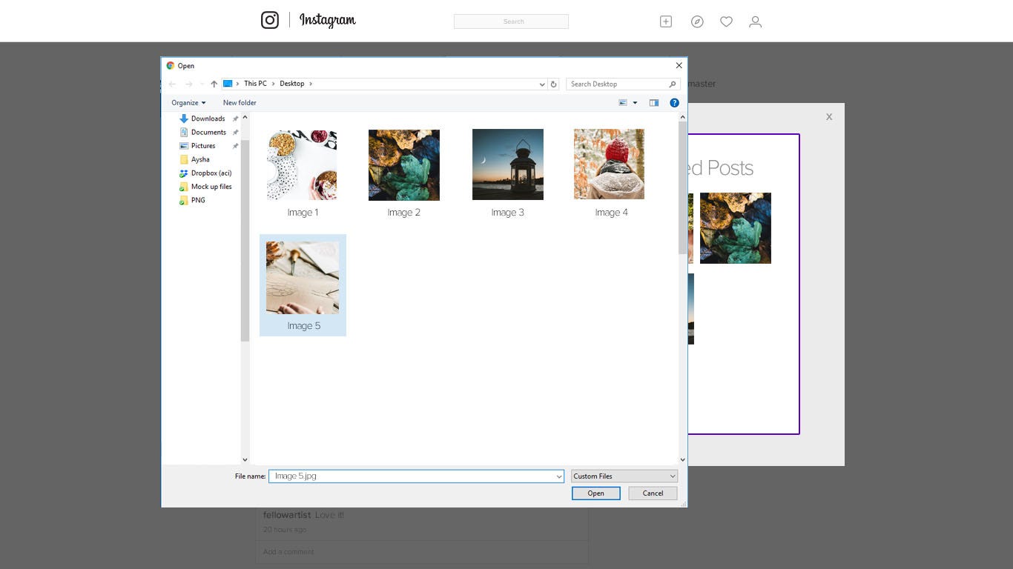Click the Instagram wordmark logo
1013x569 pixels.
coord(328,20)
